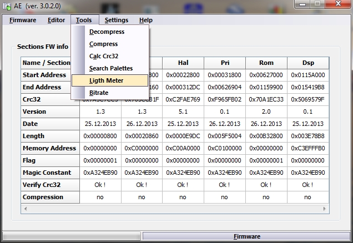Select the Rom column header

pos(266,63)
